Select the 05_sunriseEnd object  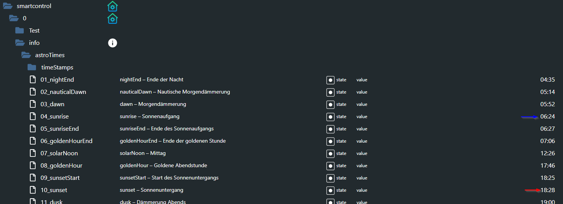coord(60,129)
